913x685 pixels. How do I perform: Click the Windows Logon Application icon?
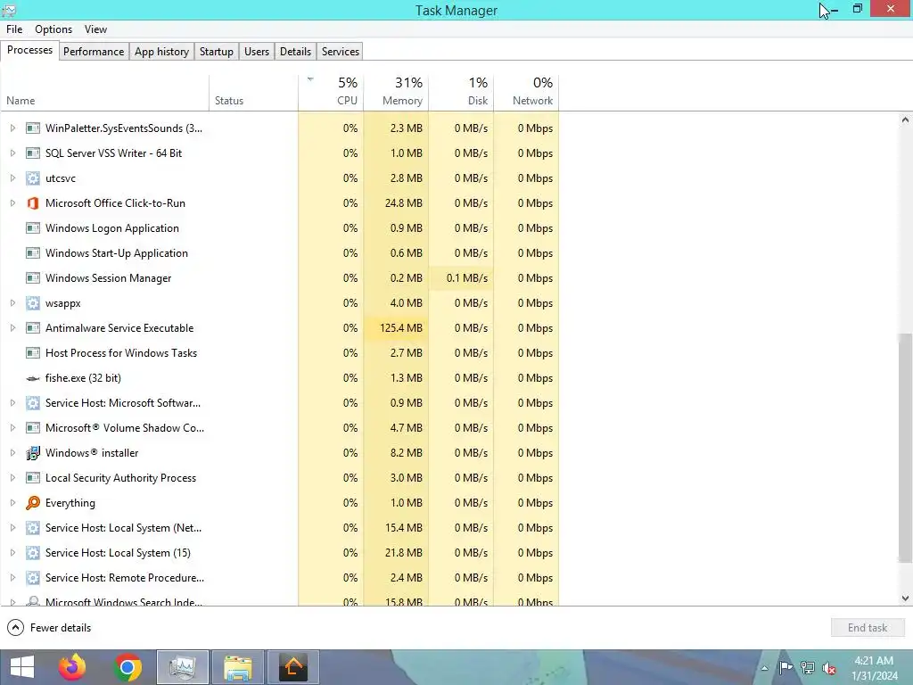[x=33, y=228]
